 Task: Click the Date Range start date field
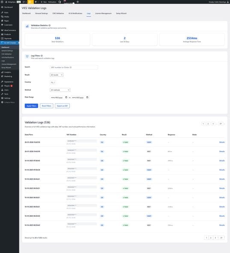pos(59,98)
